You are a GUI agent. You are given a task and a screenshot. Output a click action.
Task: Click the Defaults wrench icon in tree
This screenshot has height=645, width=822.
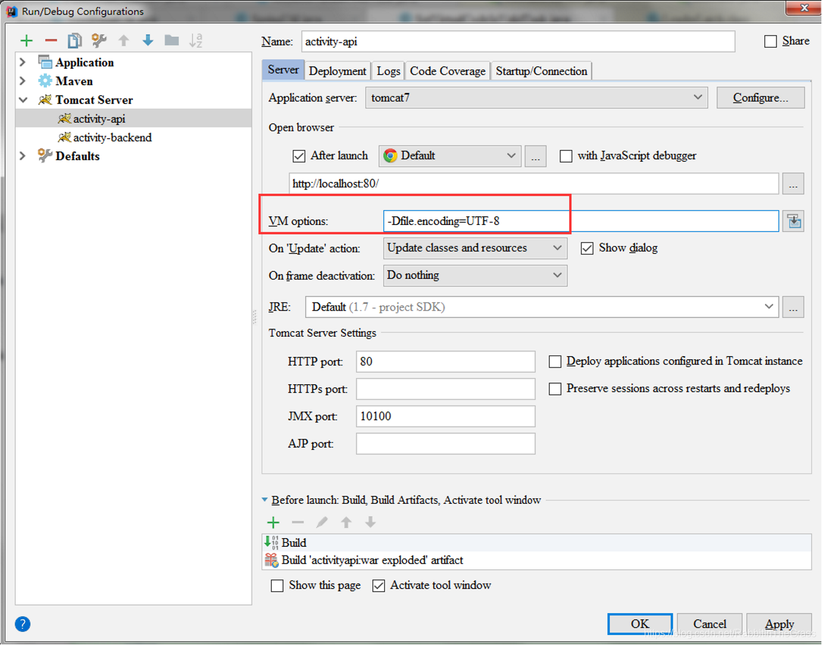click(44, 156)
